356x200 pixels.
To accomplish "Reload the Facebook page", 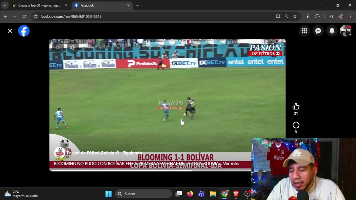I will pyautogui.click(x=24, y=16).
